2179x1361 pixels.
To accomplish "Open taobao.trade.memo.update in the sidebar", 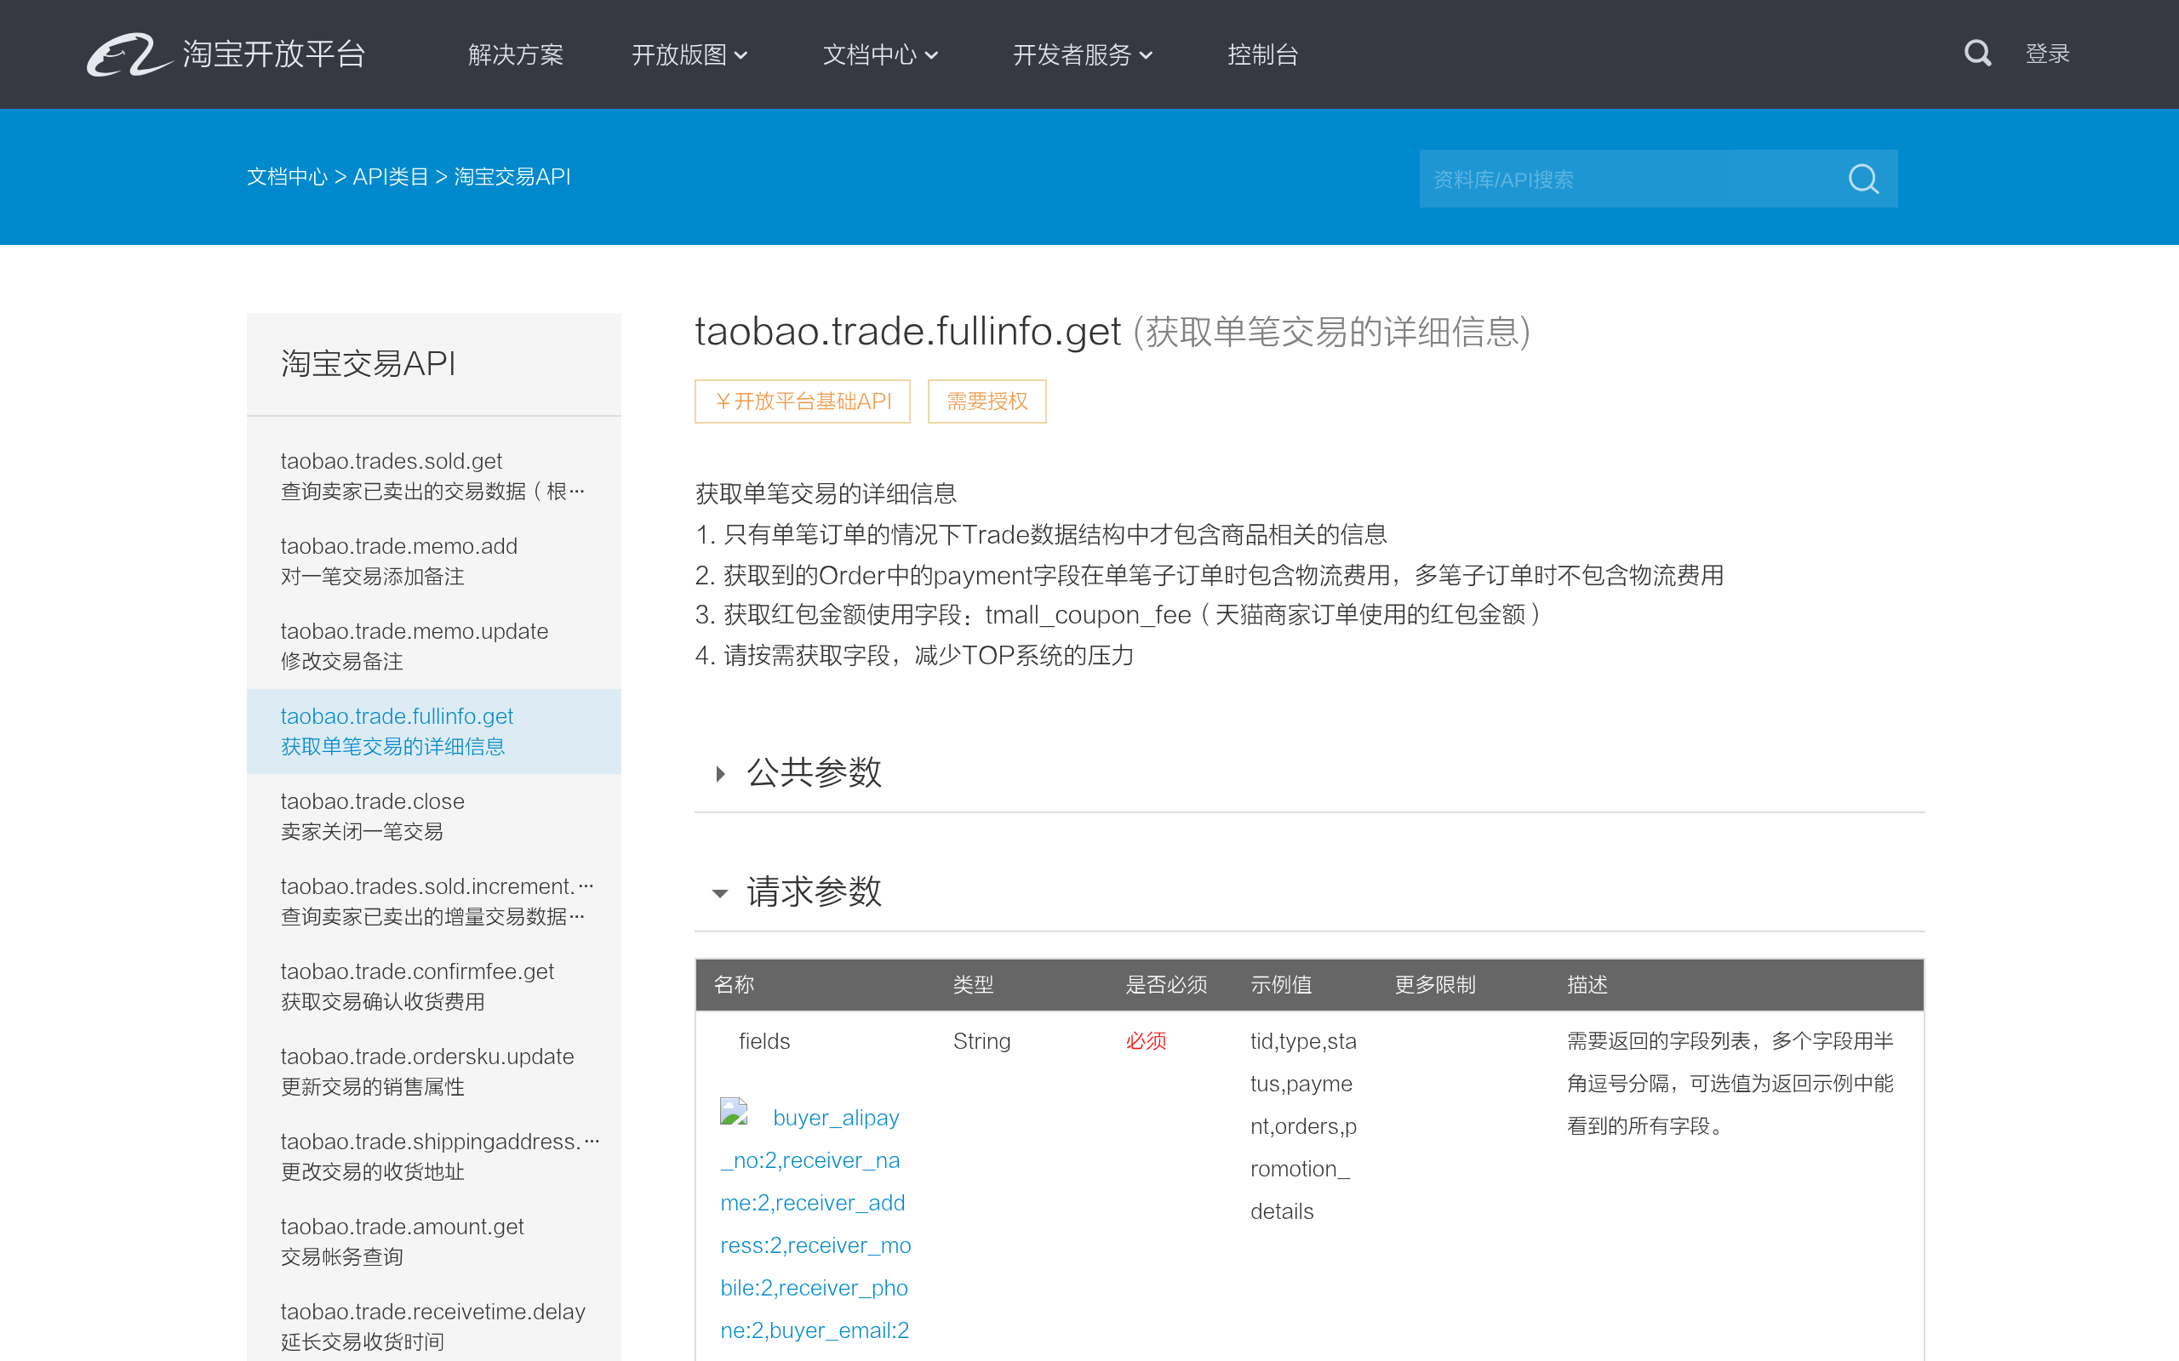I will [x=434, y=646].
